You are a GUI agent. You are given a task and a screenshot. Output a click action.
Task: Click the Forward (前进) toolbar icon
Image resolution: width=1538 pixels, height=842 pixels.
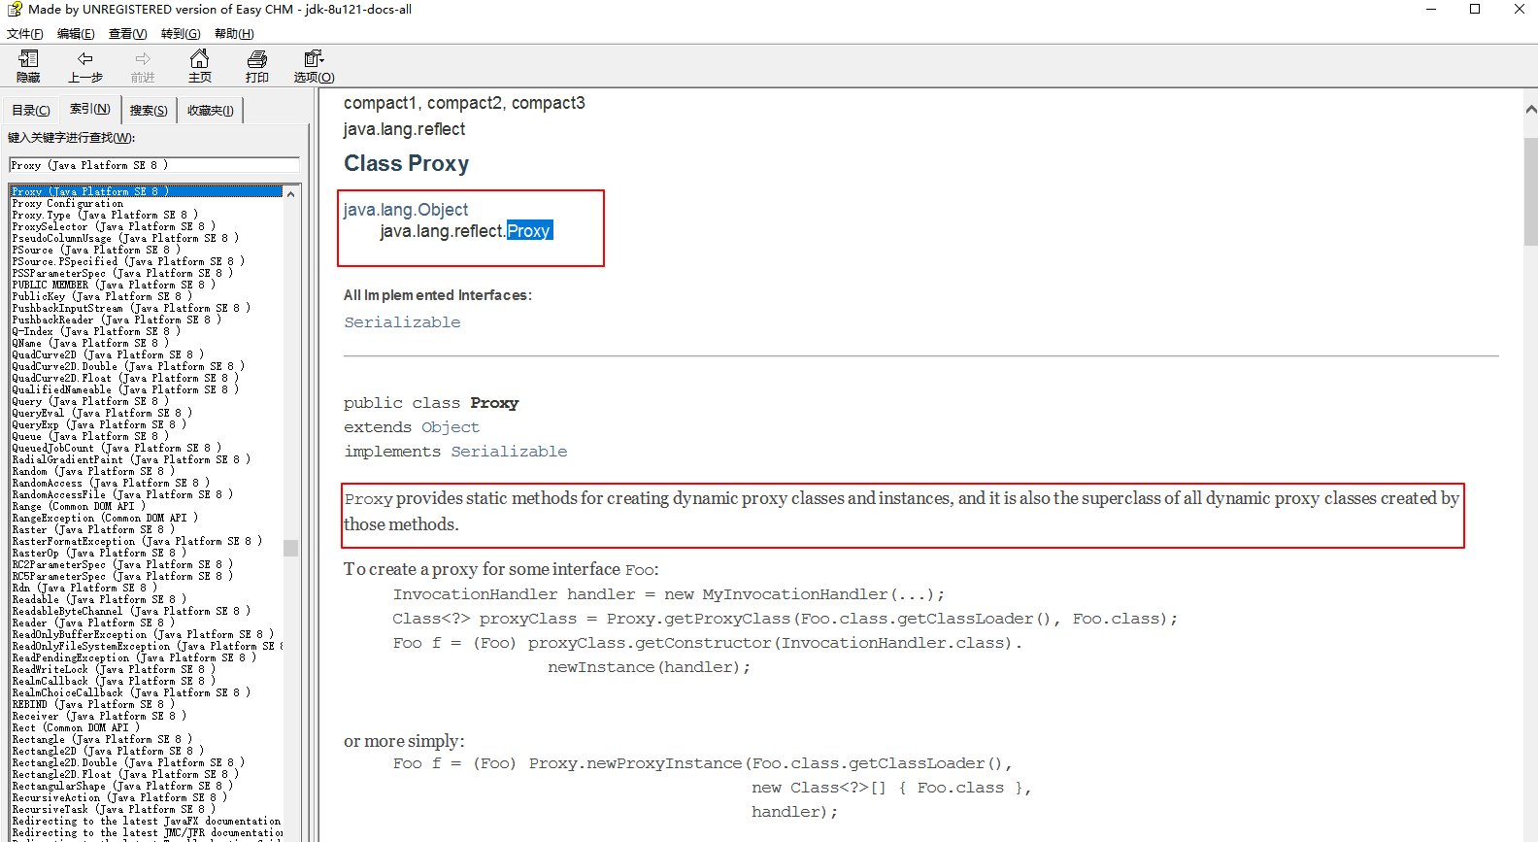click(143, 66)
